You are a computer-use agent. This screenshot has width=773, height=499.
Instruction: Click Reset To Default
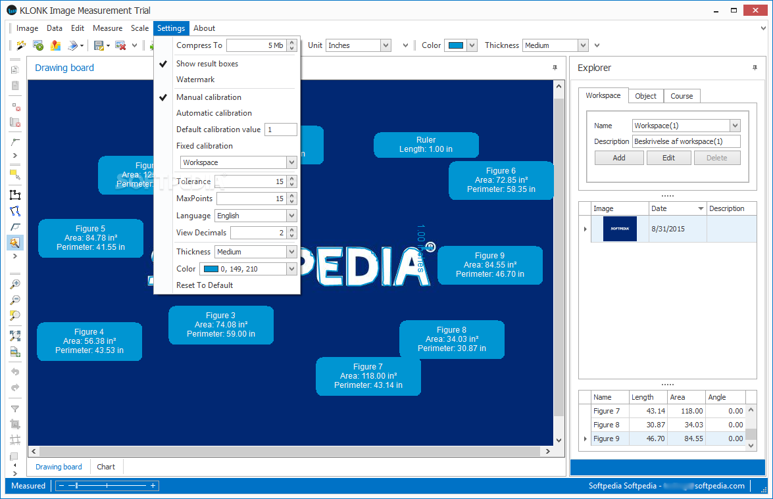click(x=205, y=285)
